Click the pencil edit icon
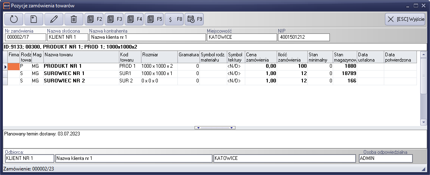 tap(54, 19)
